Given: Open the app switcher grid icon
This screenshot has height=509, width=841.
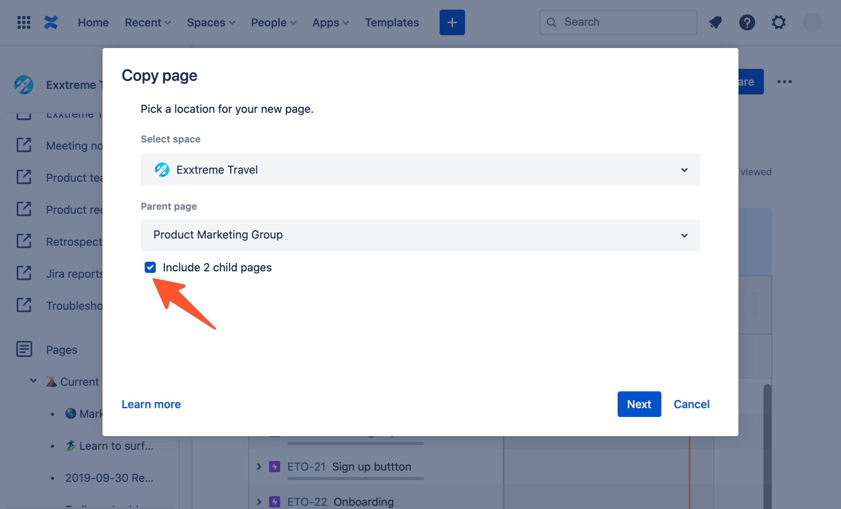Looking at the screenshot, I should [24, 22].
